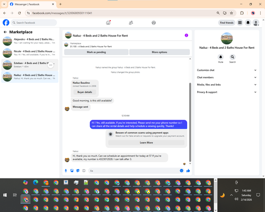
Task: Click the More options button
Action: 160,52
